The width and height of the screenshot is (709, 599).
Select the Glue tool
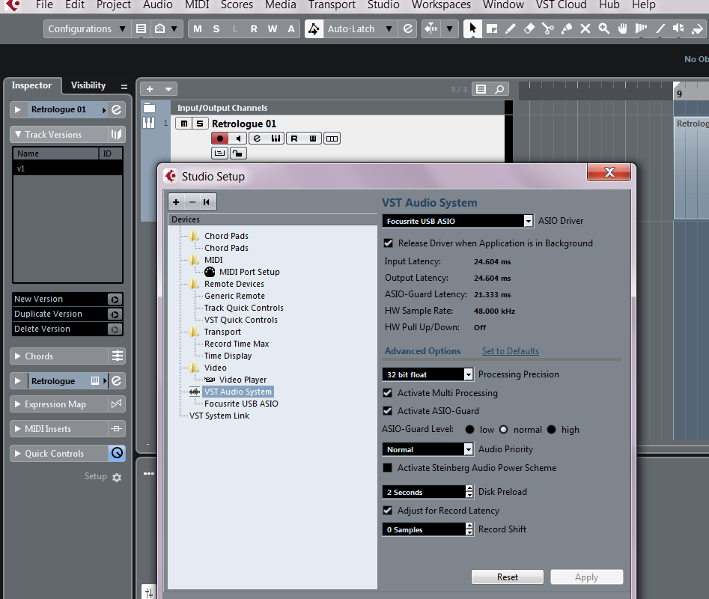[567, 29]
